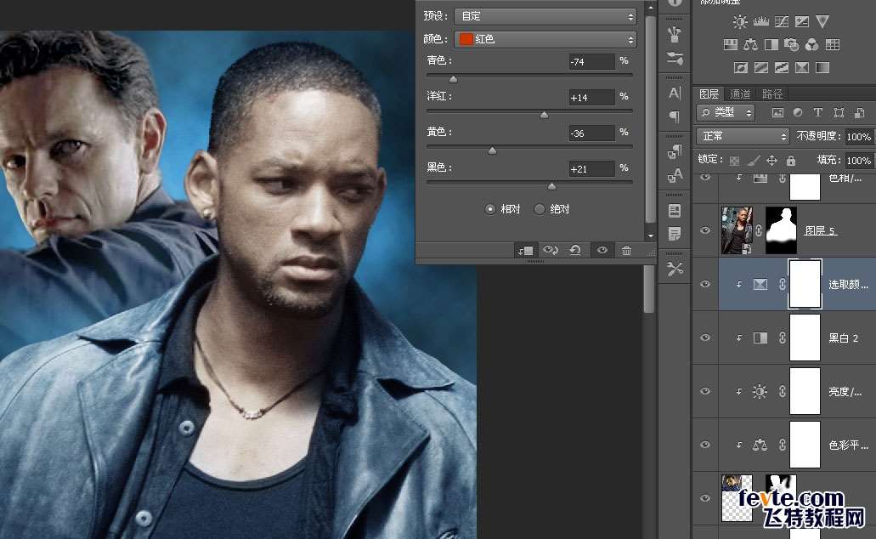Add a Curves adjustment layer

click(x=782, y=22)
